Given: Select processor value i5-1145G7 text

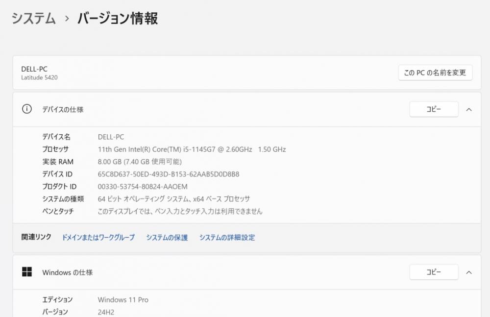Looking at the screenshot, I should [x=192, y=149].
